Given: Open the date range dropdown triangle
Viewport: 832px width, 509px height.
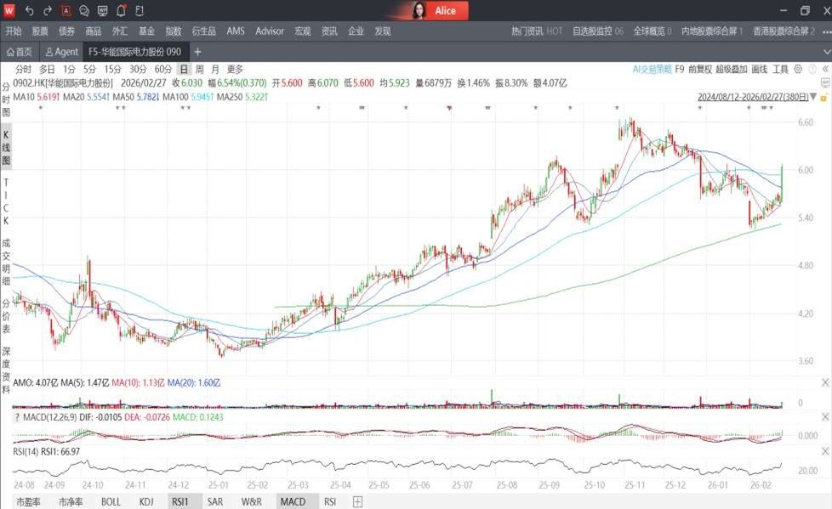Looking at the screenshot, I should pyautogui.click(x=812, y=96).
